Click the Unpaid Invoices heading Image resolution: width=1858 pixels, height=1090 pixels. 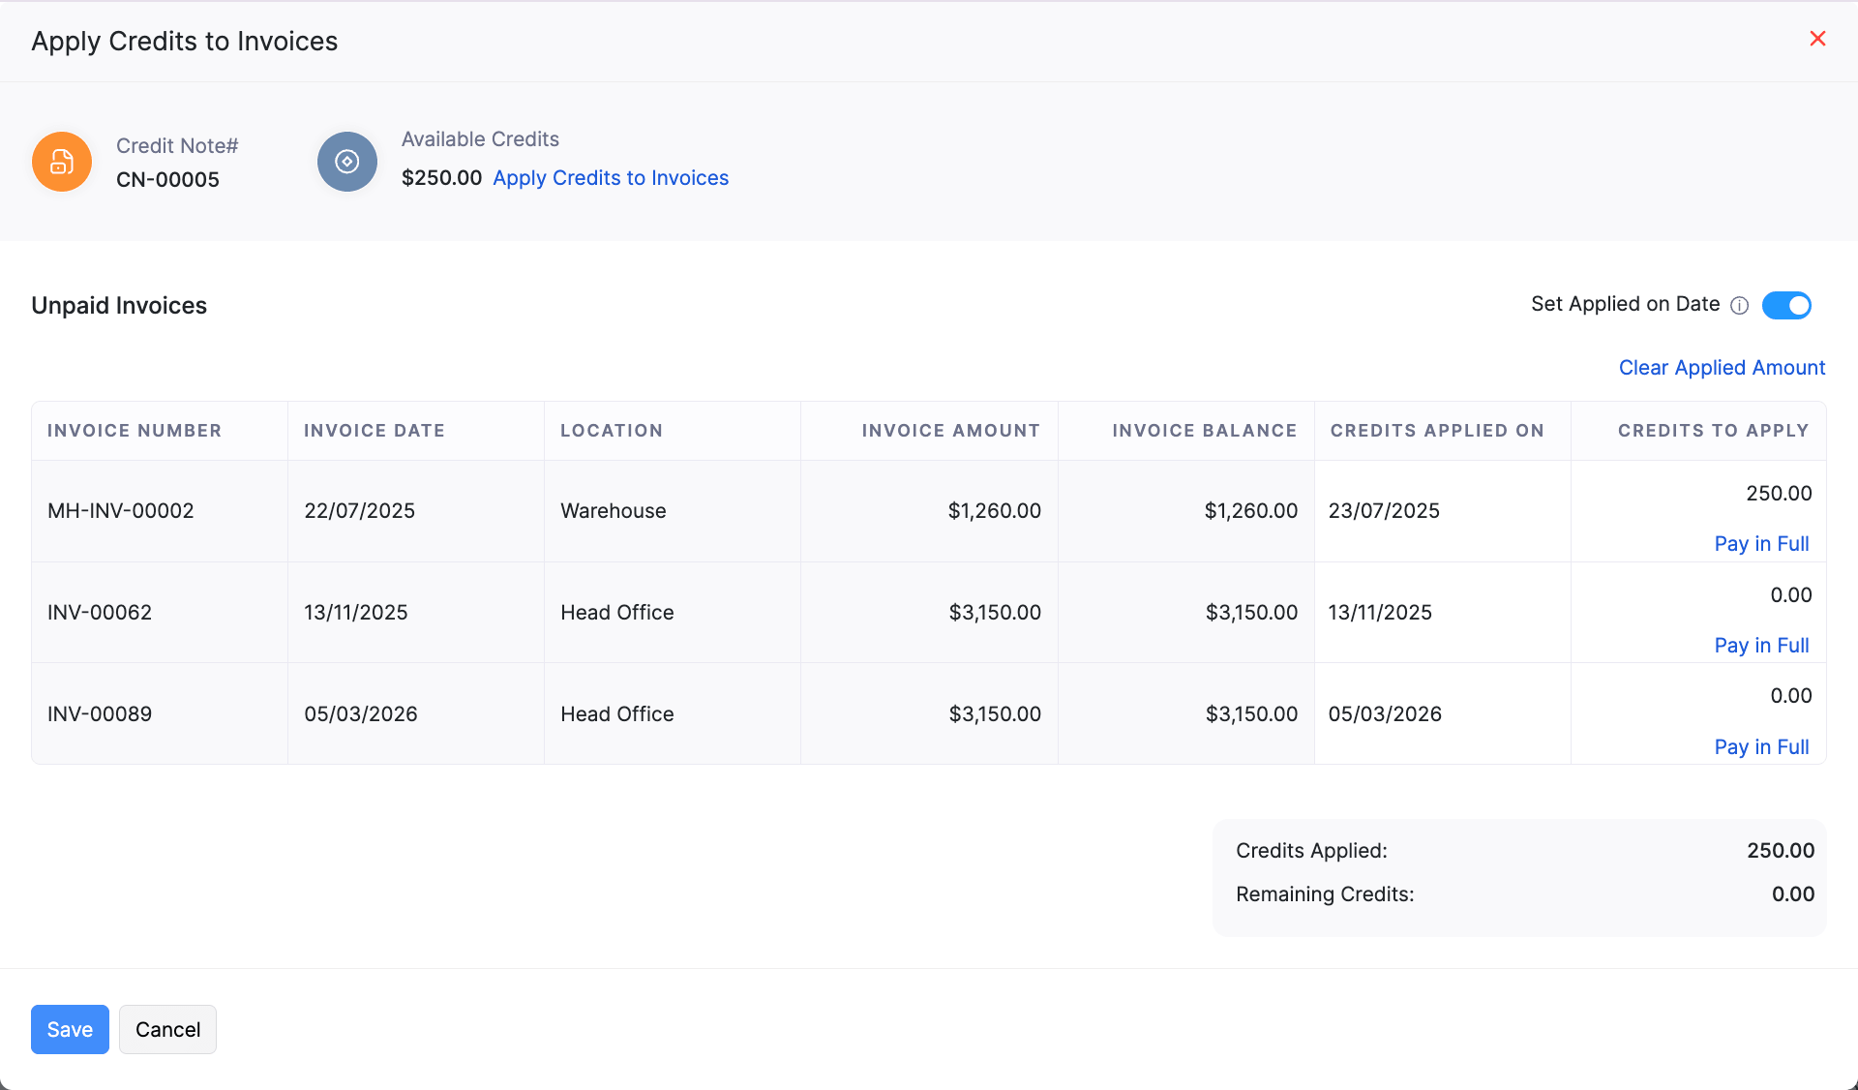(x=119, y=306)
